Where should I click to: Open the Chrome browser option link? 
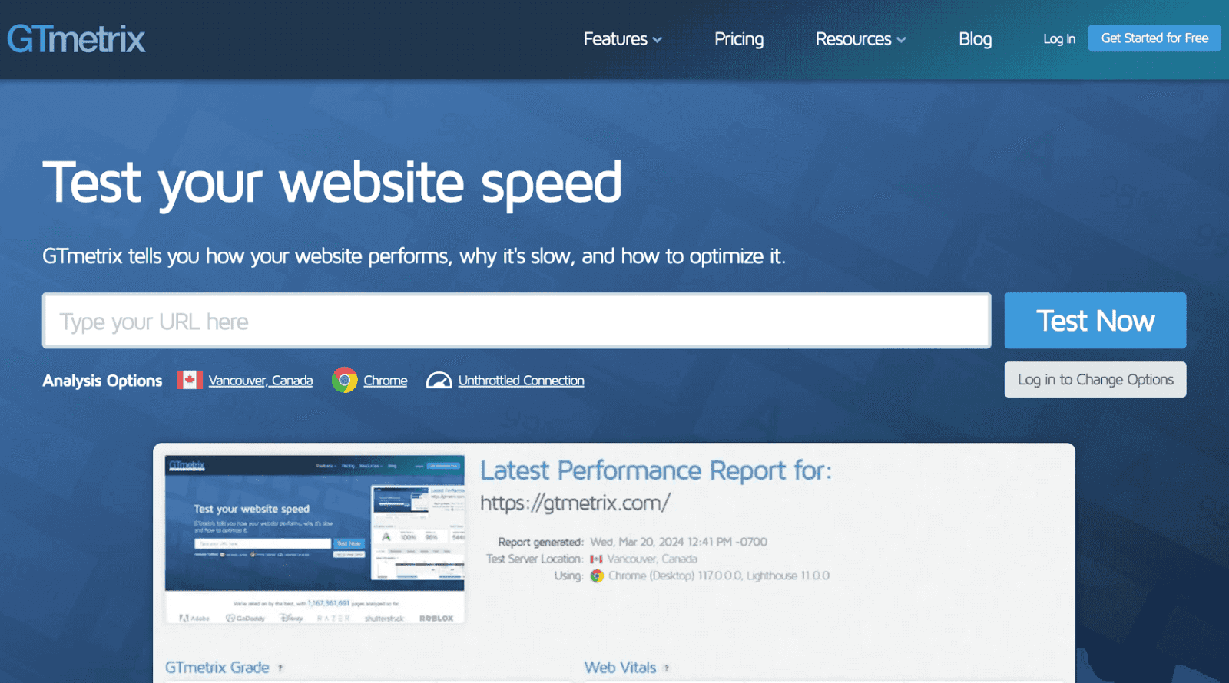click(386, 381)
